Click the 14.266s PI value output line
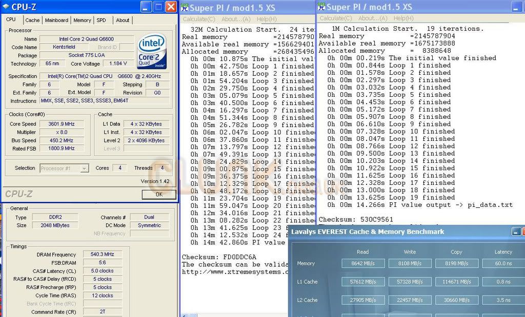Viewport: 525px width, 317px height. [420, 205]
